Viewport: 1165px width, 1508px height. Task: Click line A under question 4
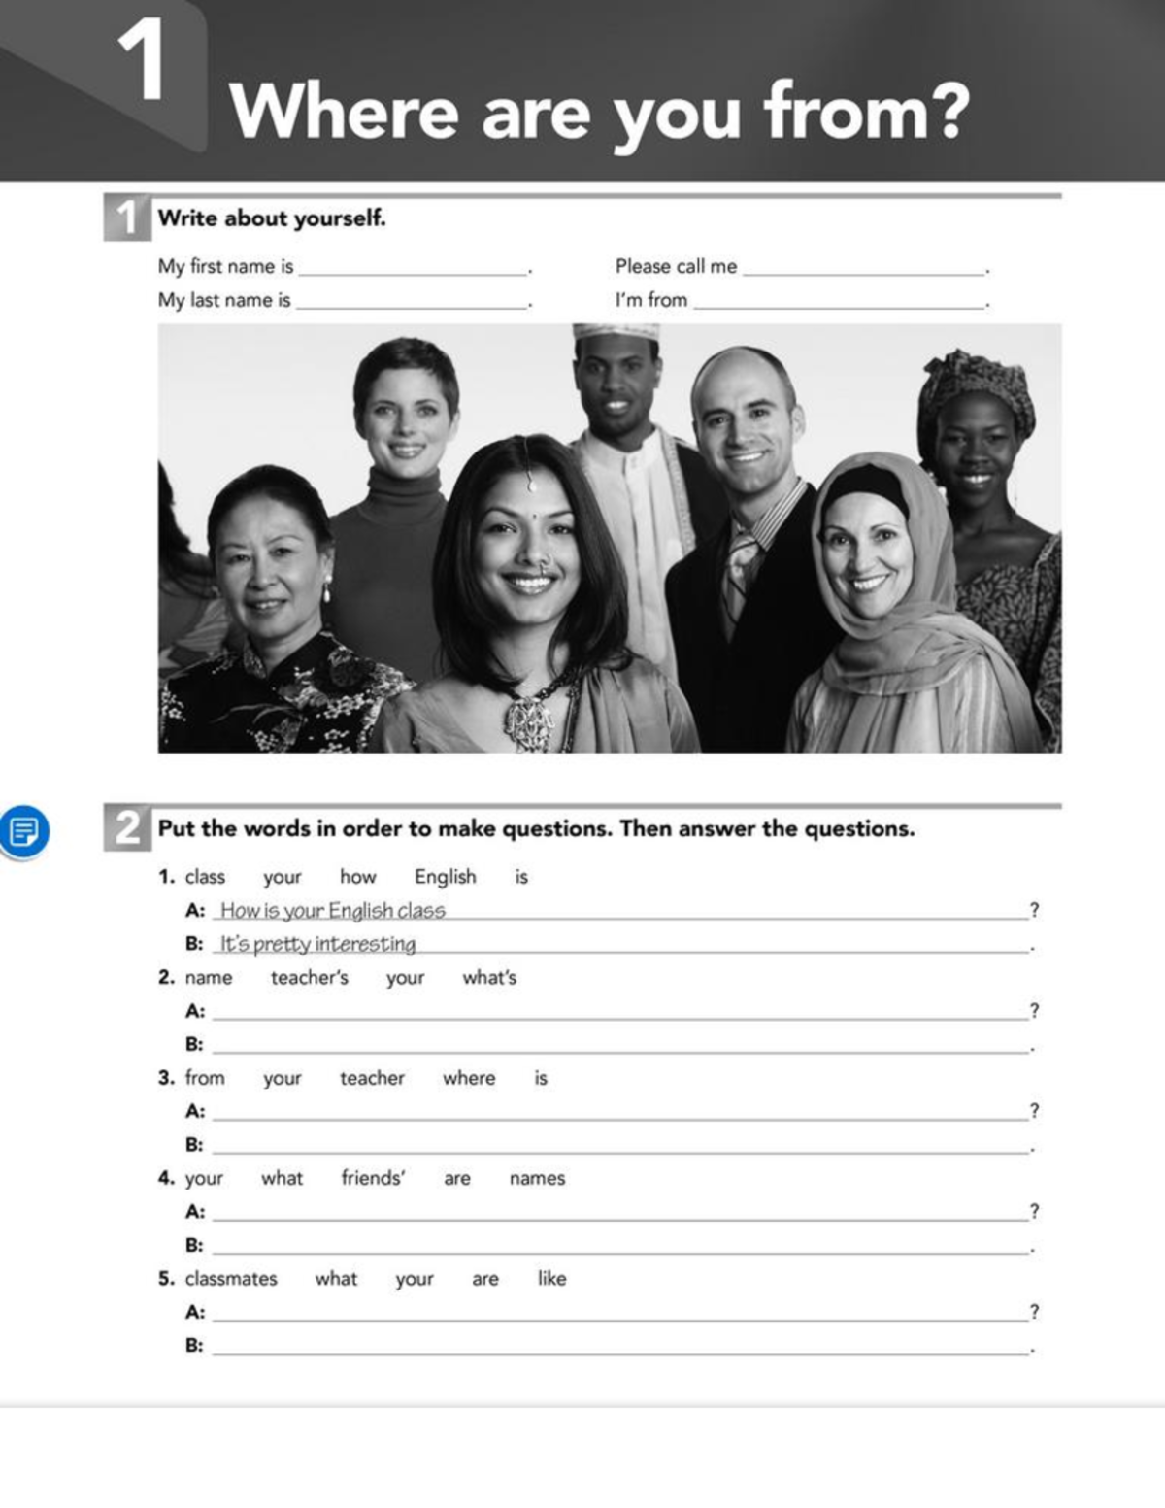[620, 1212]
